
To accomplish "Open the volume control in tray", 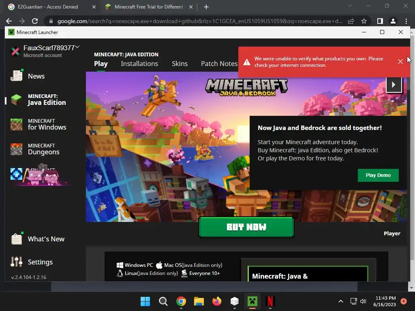I will pyautogui.click(x=363, y=301).
